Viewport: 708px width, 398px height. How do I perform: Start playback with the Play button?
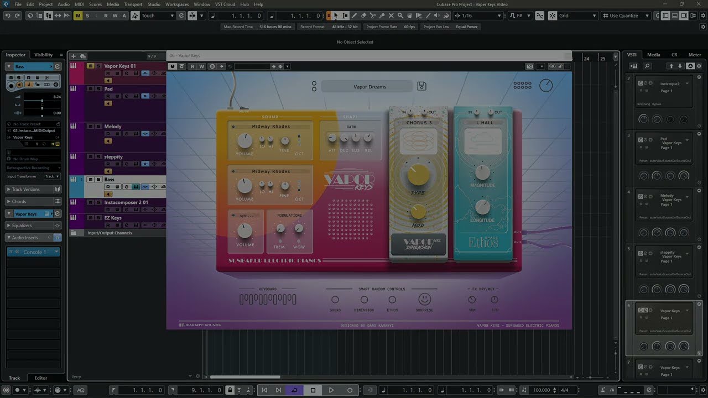(x=331, y=390)
